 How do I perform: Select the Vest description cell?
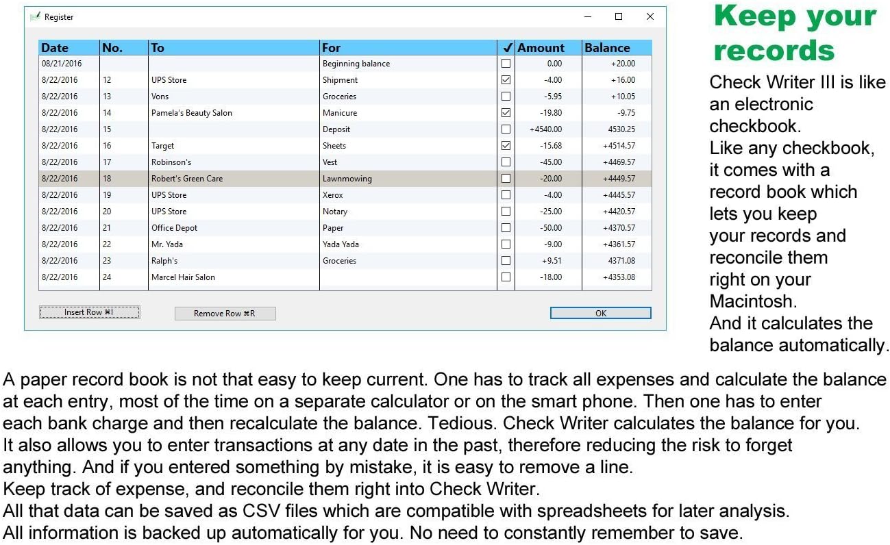click(x=408, y=162)
